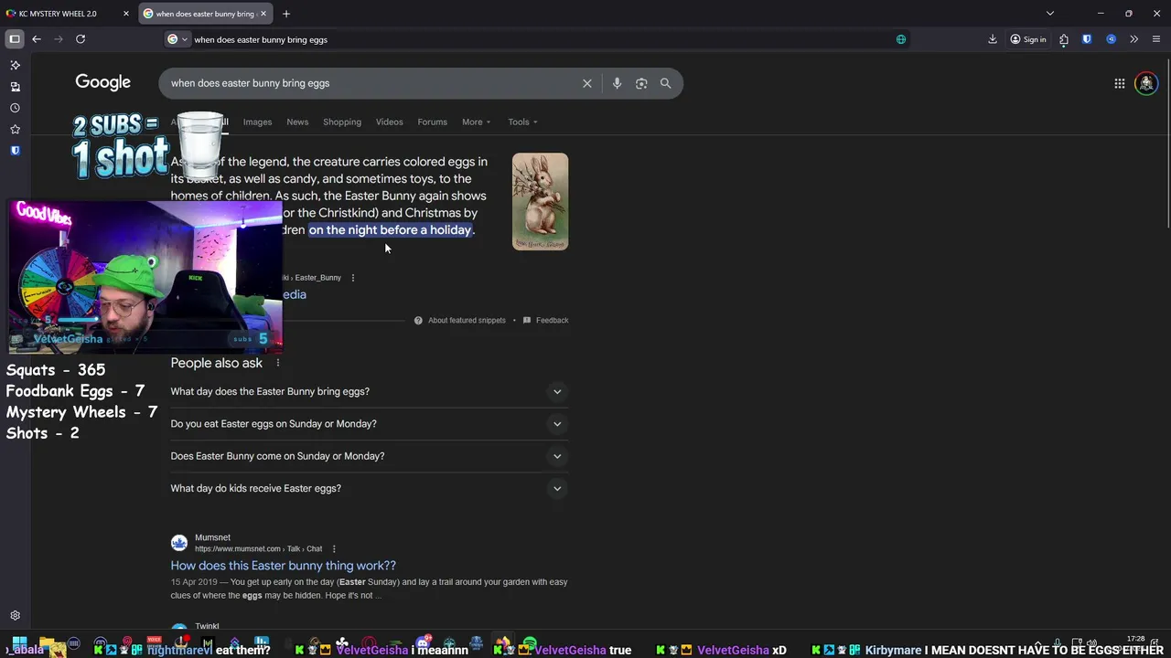
Task: Click the Bitwarden toolbar extension icon
Action: pyautogui.click(x=1087, y=39)
